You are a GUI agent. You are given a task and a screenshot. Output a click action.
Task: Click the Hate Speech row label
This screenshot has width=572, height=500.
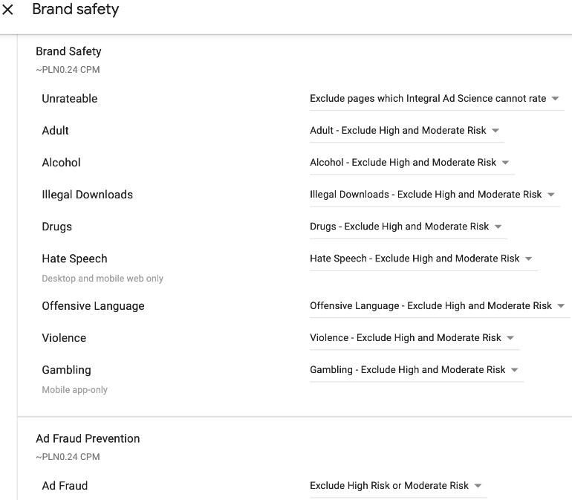tap(74, 259)
